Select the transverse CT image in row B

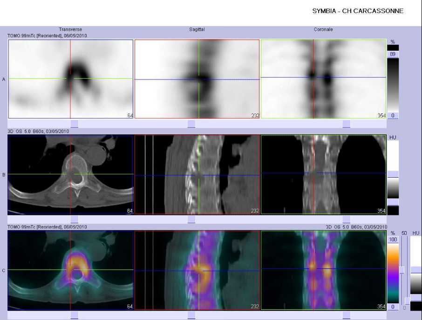[x=71, y=174]
